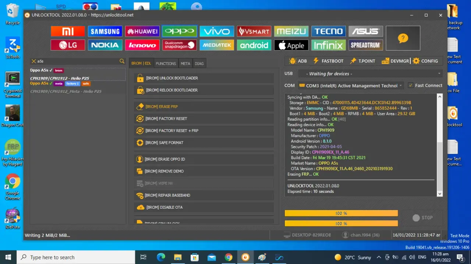
Task: Select the MediaTek tile
Action: [217, 45]
